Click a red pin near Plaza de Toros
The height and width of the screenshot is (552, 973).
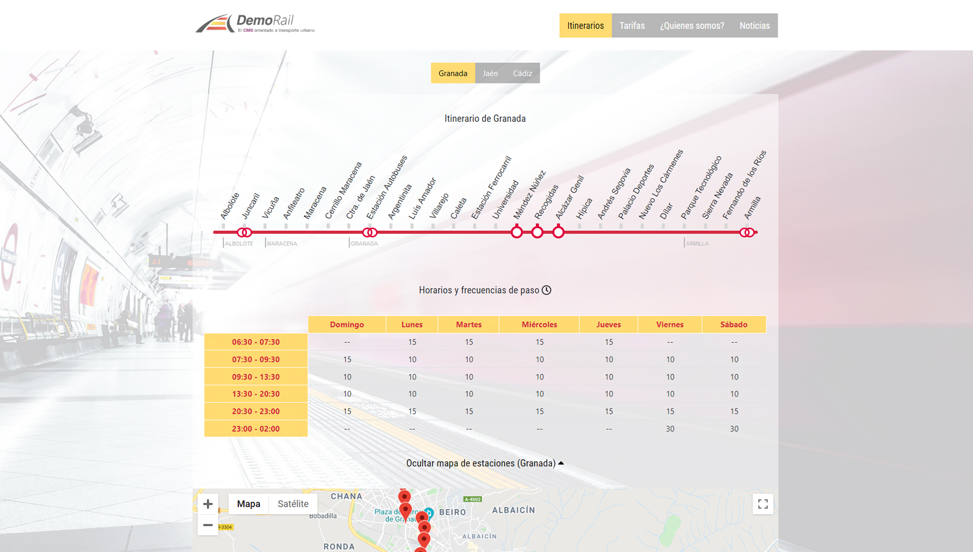405,507
